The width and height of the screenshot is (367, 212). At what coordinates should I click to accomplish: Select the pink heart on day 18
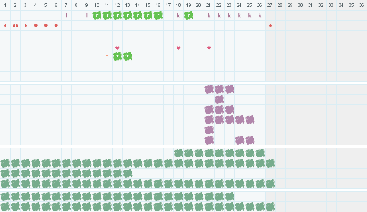pyautogui.click(x=178, y=48)
